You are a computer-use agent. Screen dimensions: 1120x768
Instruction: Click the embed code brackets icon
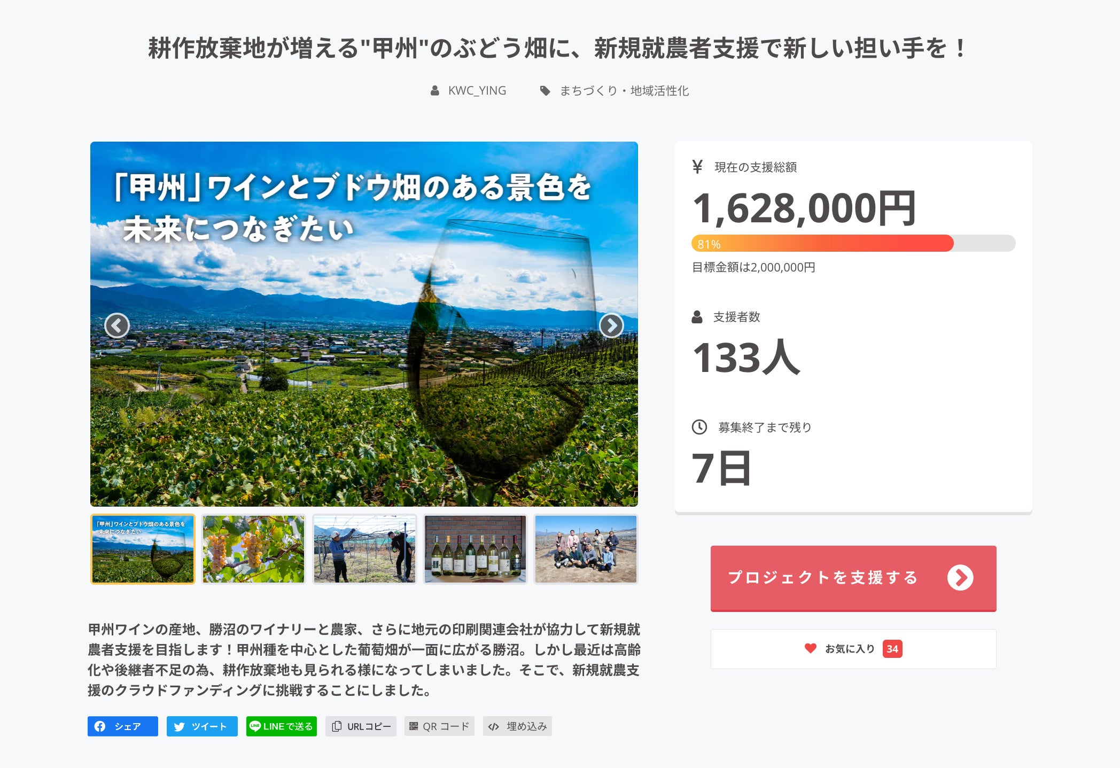click(494, 726)
